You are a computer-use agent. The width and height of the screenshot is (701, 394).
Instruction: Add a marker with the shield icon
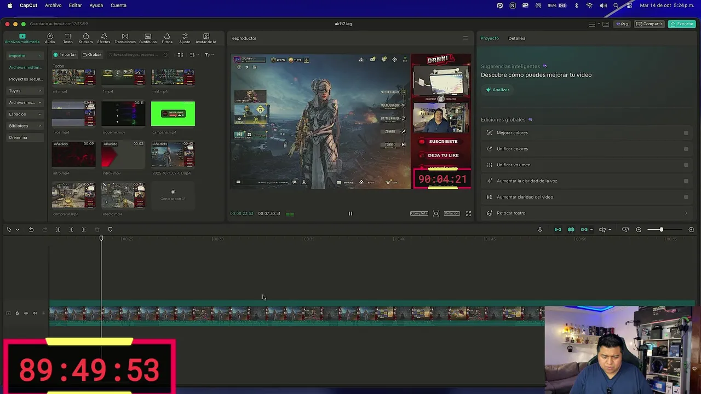(110, 229)
